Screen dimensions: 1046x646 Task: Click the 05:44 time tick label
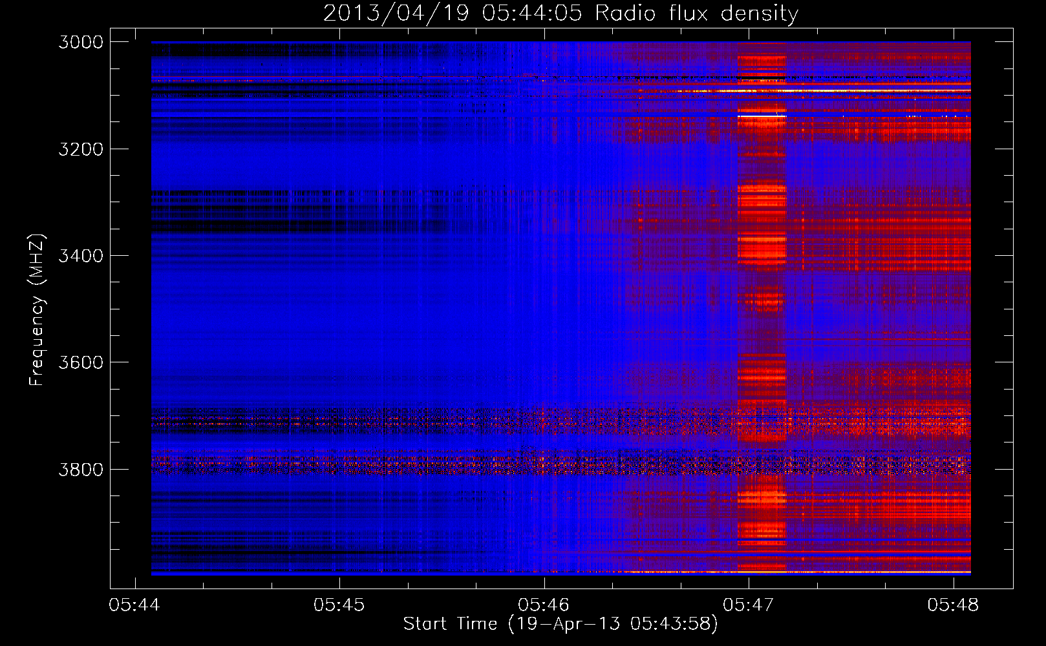point(134,605)
